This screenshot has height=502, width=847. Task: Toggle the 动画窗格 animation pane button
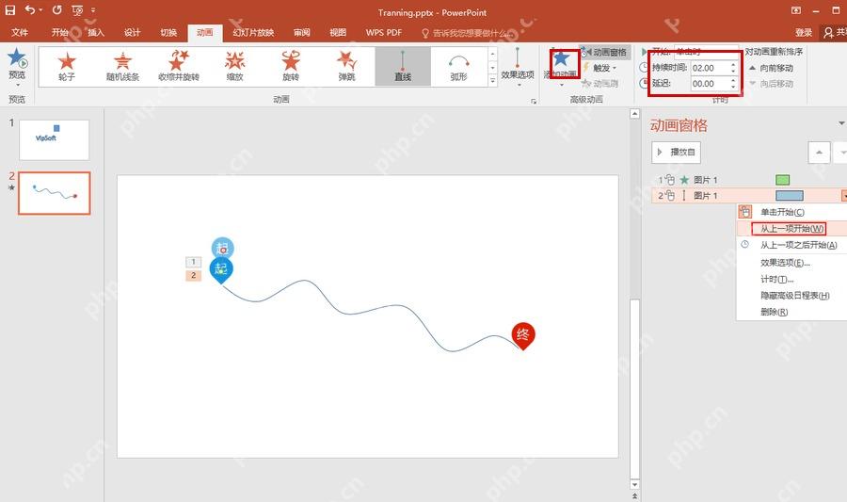click(x=604, y=52)
